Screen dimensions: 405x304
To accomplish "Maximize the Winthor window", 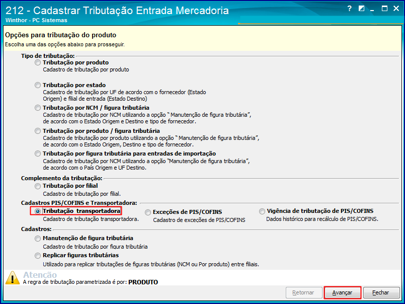I will 384,9.
